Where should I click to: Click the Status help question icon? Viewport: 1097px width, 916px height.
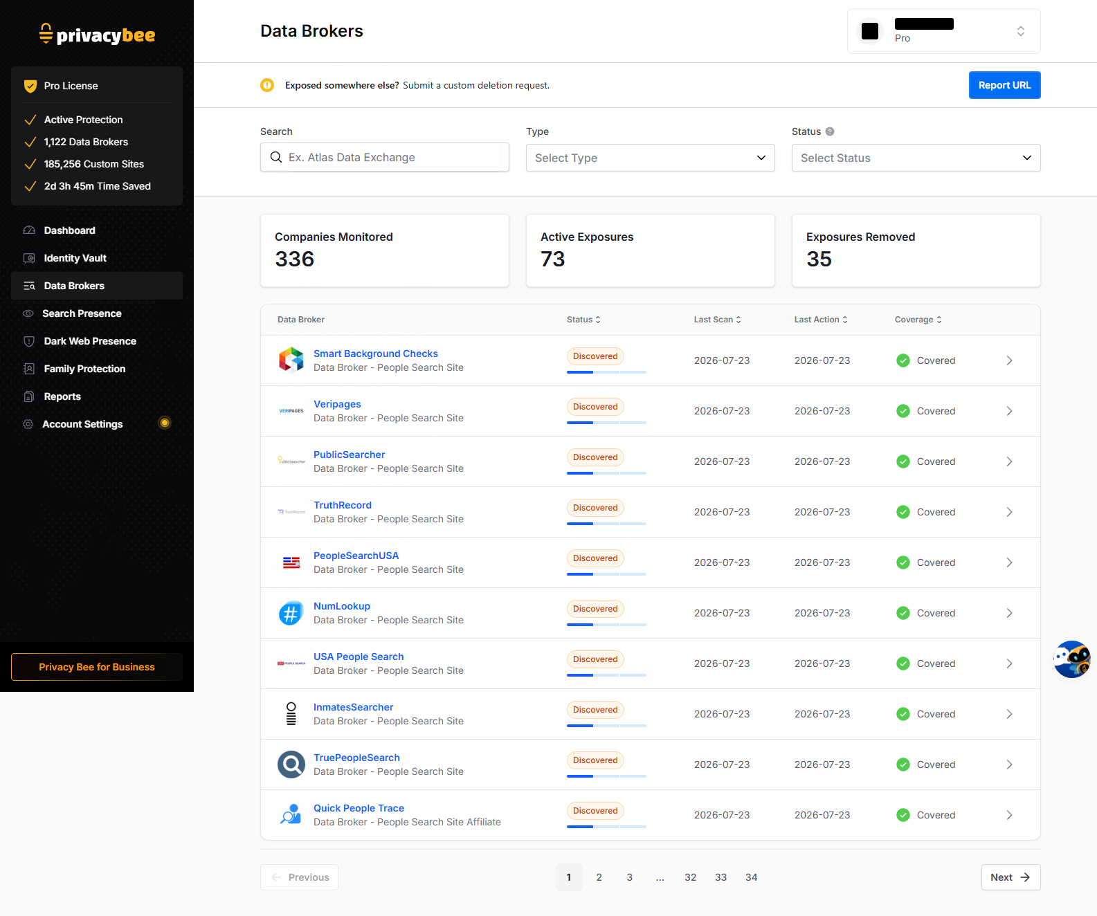click(x=830, y=131)
